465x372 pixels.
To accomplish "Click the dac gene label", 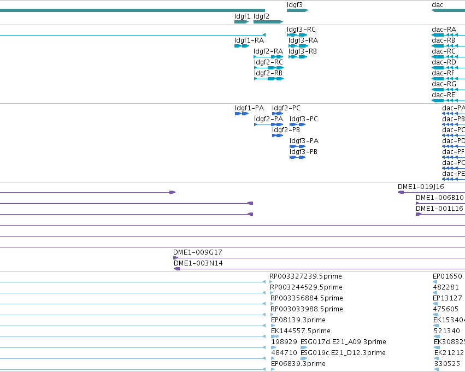I will [x=438, y=5].
